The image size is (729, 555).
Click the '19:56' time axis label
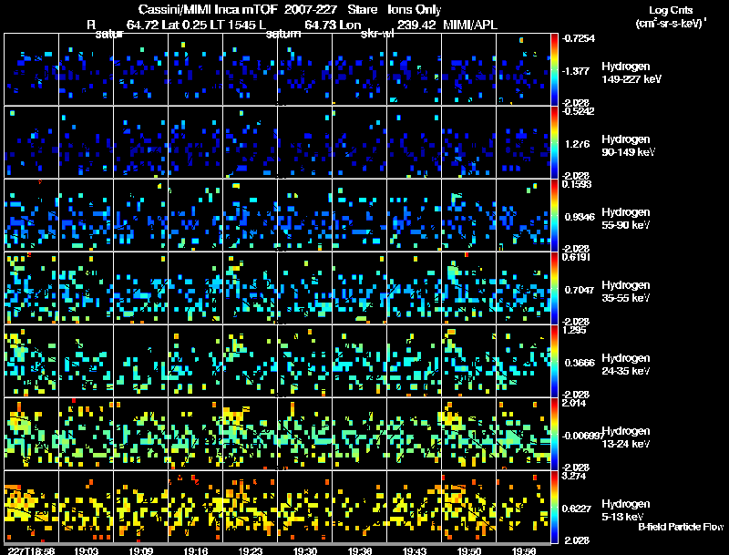524,550
